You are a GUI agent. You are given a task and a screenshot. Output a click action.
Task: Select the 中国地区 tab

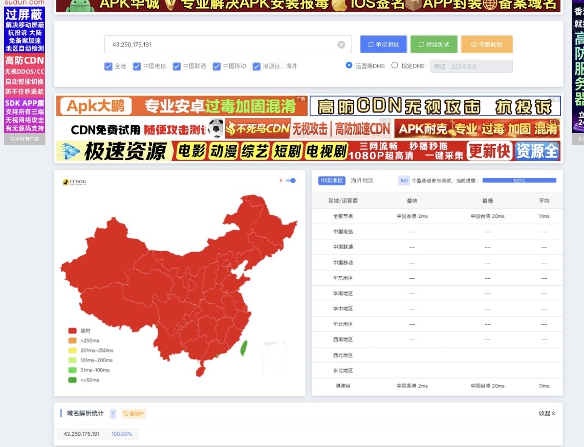coord(332,181)
